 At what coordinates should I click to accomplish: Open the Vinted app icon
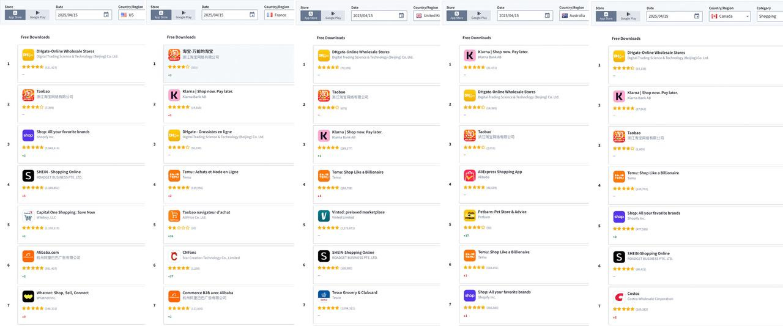pyautogui.click(x=324, y=216)
